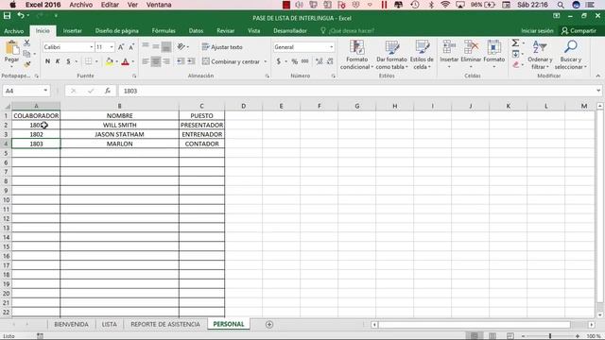The image size is (605, 340).
Task: Click the percent style icon
Action: pos(294,61)
